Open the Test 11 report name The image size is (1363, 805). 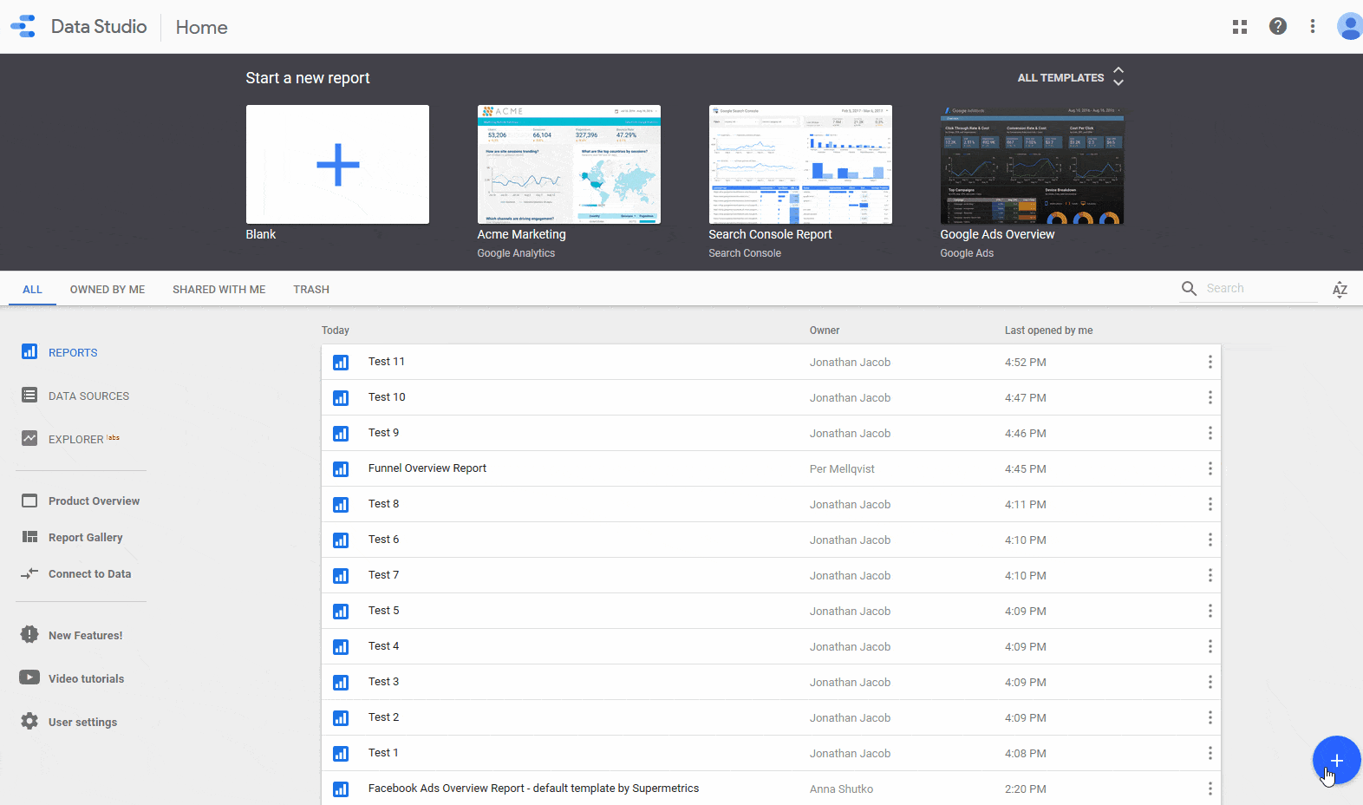pyautogui.click(x=386, y=362)
